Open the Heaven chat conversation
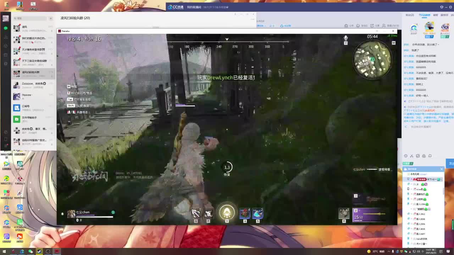 pyautogui.click(x=34, y=96)
